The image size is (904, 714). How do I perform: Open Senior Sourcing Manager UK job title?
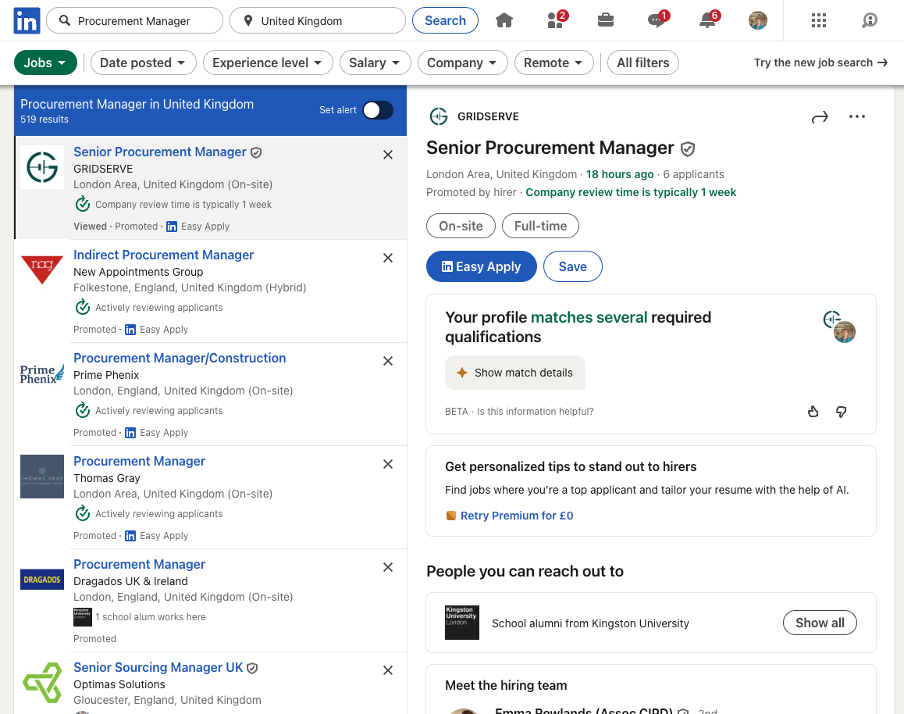158,667
